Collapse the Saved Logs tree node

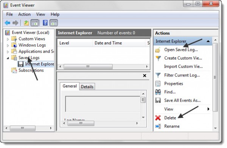8,58
